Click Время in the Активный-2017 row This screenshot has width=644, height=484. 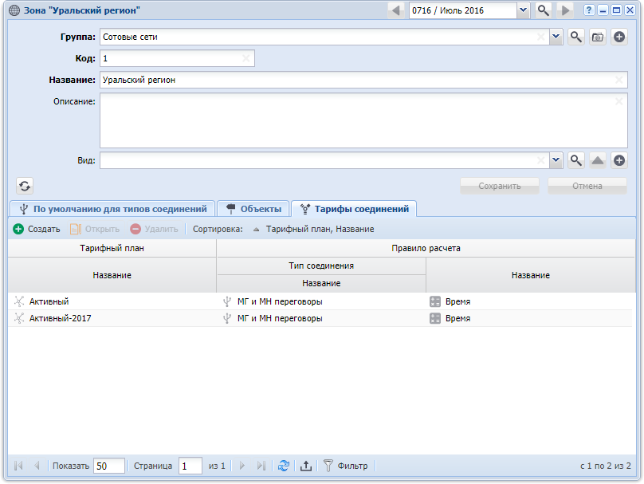[458, 318]
